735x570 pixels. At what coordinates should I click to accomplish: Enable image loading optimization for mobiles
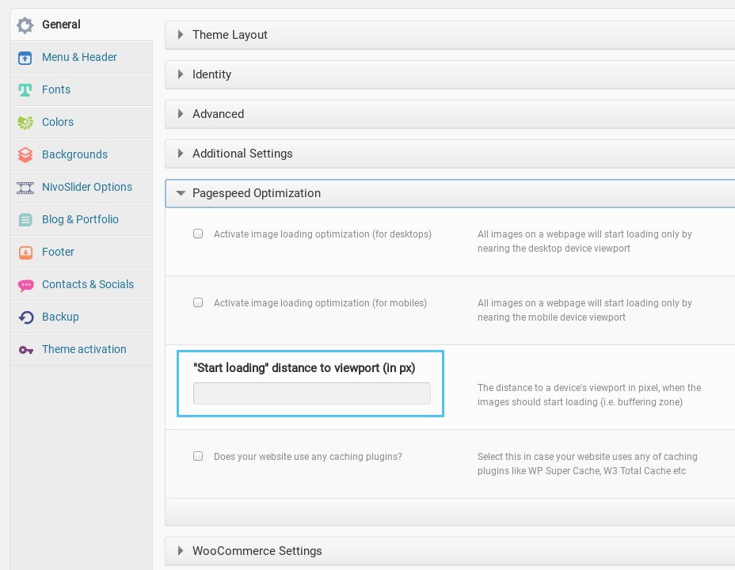pos(198,302)
